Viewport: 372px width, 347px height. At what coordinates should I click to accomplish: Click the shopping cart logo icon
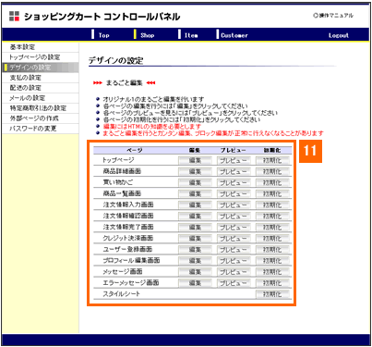14,16
